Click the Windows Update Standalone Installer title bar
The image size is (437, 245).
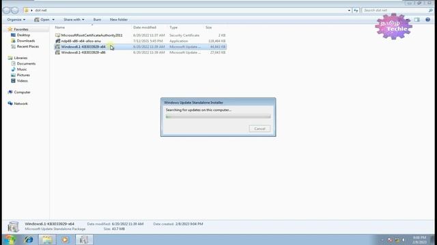click(x=218, y=103)
